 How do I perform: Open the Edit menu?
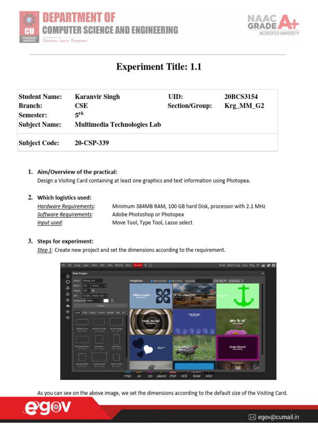tap(70, 265)
